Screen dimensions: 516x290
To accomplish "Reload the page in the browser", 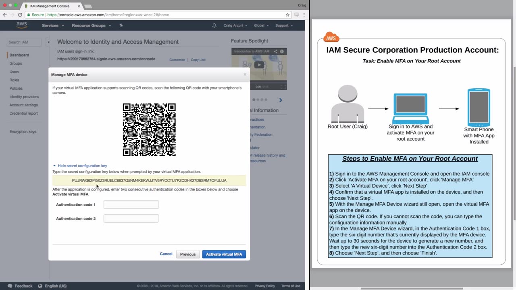I will click(20, 15).
